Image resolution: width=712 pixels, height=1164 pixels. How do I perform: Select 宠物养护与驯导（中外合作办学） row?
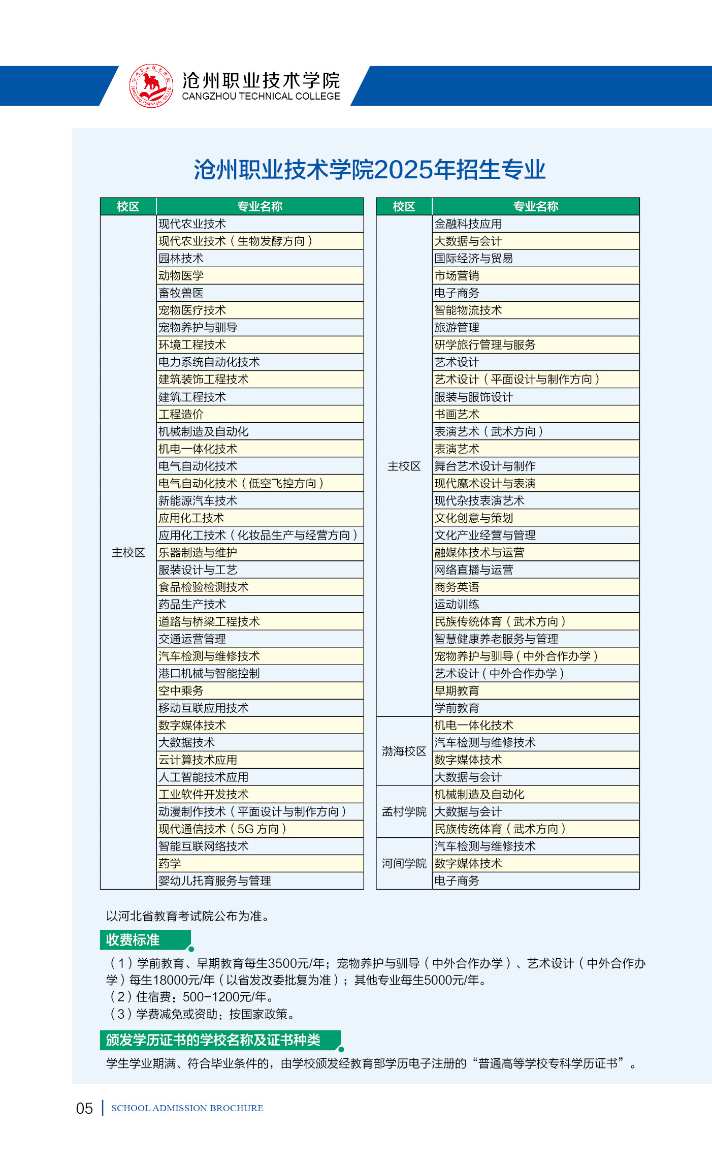tap(536, 656)
